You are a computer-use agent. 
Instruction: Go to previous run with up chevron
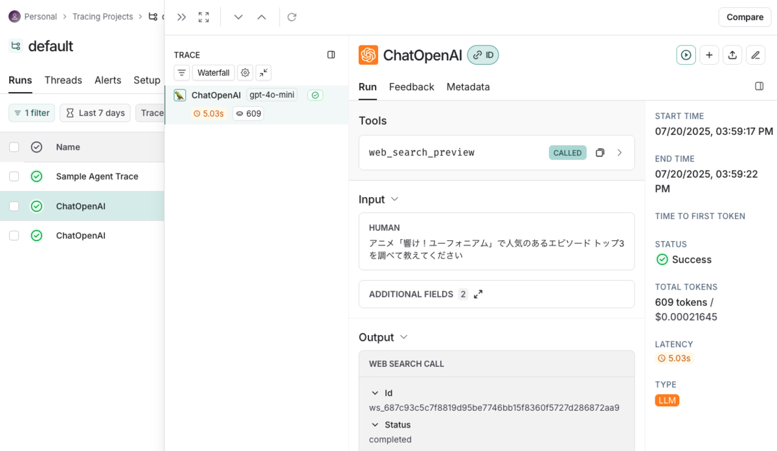click(262, 17)
